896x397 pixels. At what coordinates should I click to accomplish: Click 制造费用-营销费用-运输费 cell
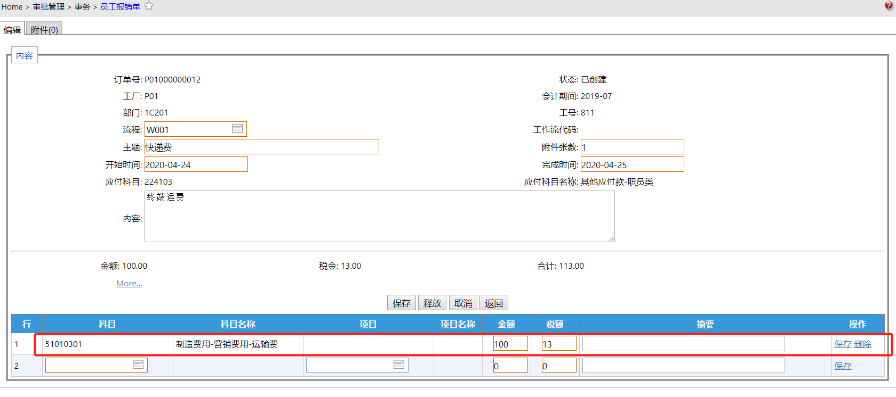227,344
